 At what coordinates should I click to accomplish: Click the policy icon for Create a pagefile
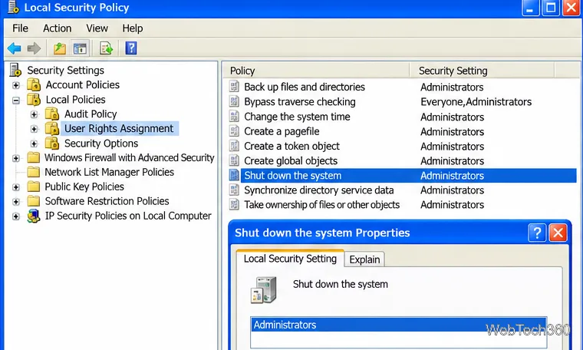tap(234, 131)
